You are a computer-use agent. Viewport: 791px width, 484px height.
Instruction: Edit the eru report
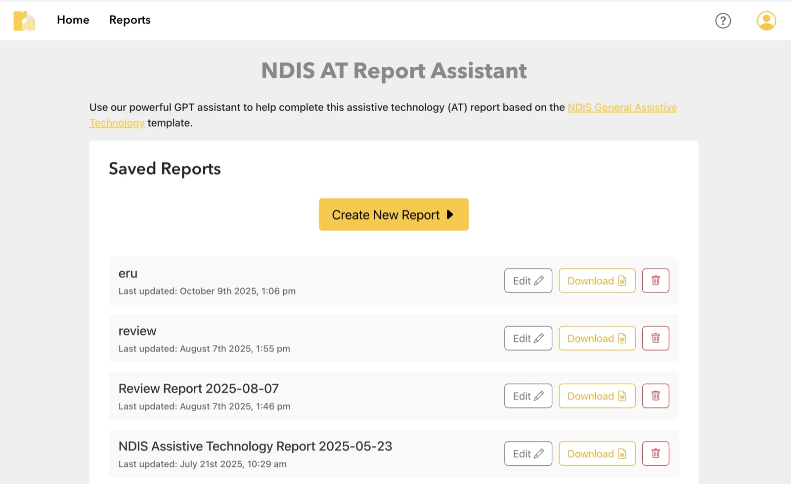[528, 281]
